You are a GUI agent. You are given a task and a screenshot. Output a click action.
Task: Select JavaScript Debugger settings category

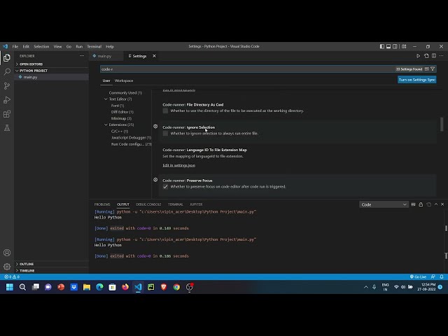tap(131, 138)
